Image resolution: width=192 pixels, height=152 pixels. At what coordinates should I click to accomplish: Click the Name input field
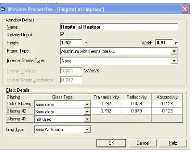pos(119,27)
